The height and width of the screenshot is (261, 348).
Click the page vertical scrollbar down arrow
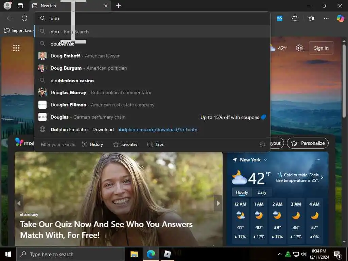coord(344,242)
